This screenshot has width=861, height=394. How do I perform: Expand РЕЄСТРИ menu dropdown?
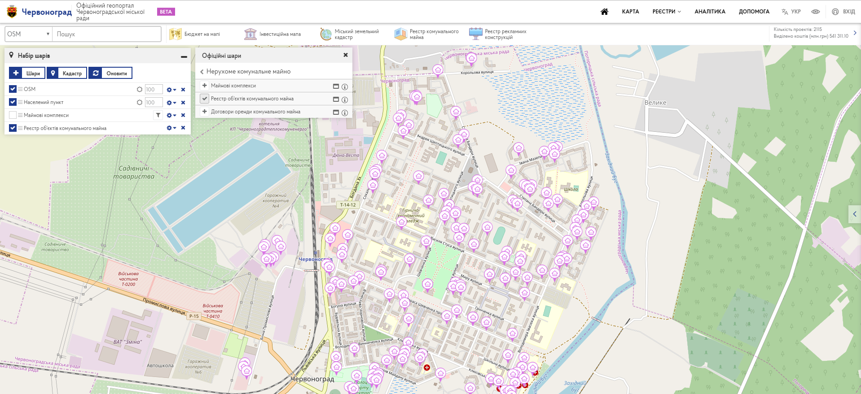[x=667, y=12]
